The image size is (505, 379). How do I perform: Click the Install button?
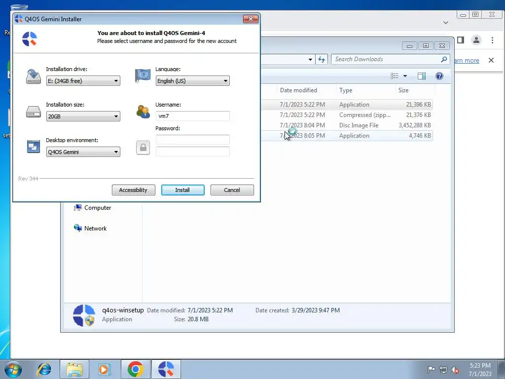pos(182,190)
